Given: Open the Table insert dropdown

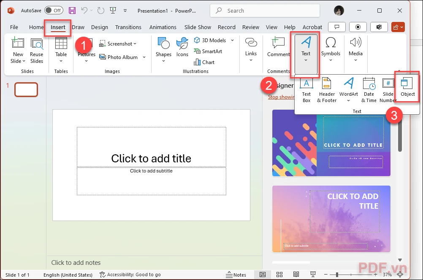Looking at the screenshot, I should point(61,51).
